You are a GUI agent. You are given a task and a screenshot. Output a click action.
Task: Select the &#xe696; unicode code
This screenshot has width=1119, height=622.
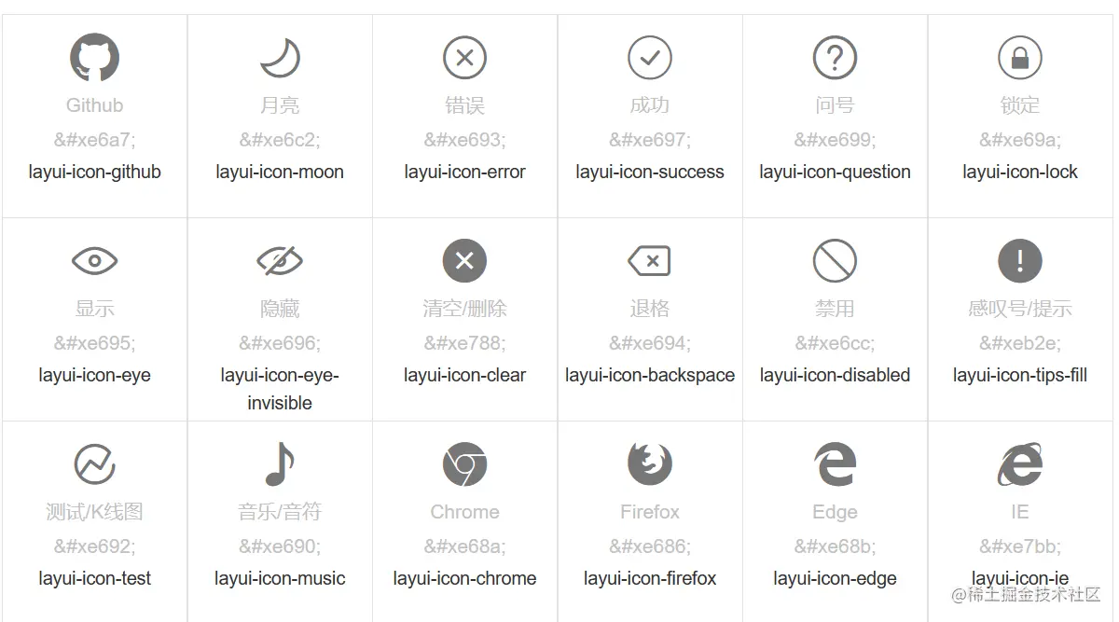pos(280,343)
